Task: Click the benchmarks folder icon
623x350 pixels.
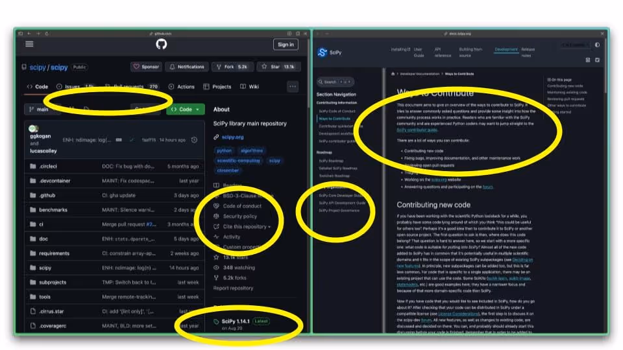Action: pos(33,209)
